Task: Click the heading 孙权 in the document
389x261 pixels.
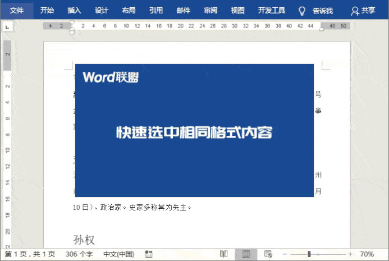Action: click(84, 240)
